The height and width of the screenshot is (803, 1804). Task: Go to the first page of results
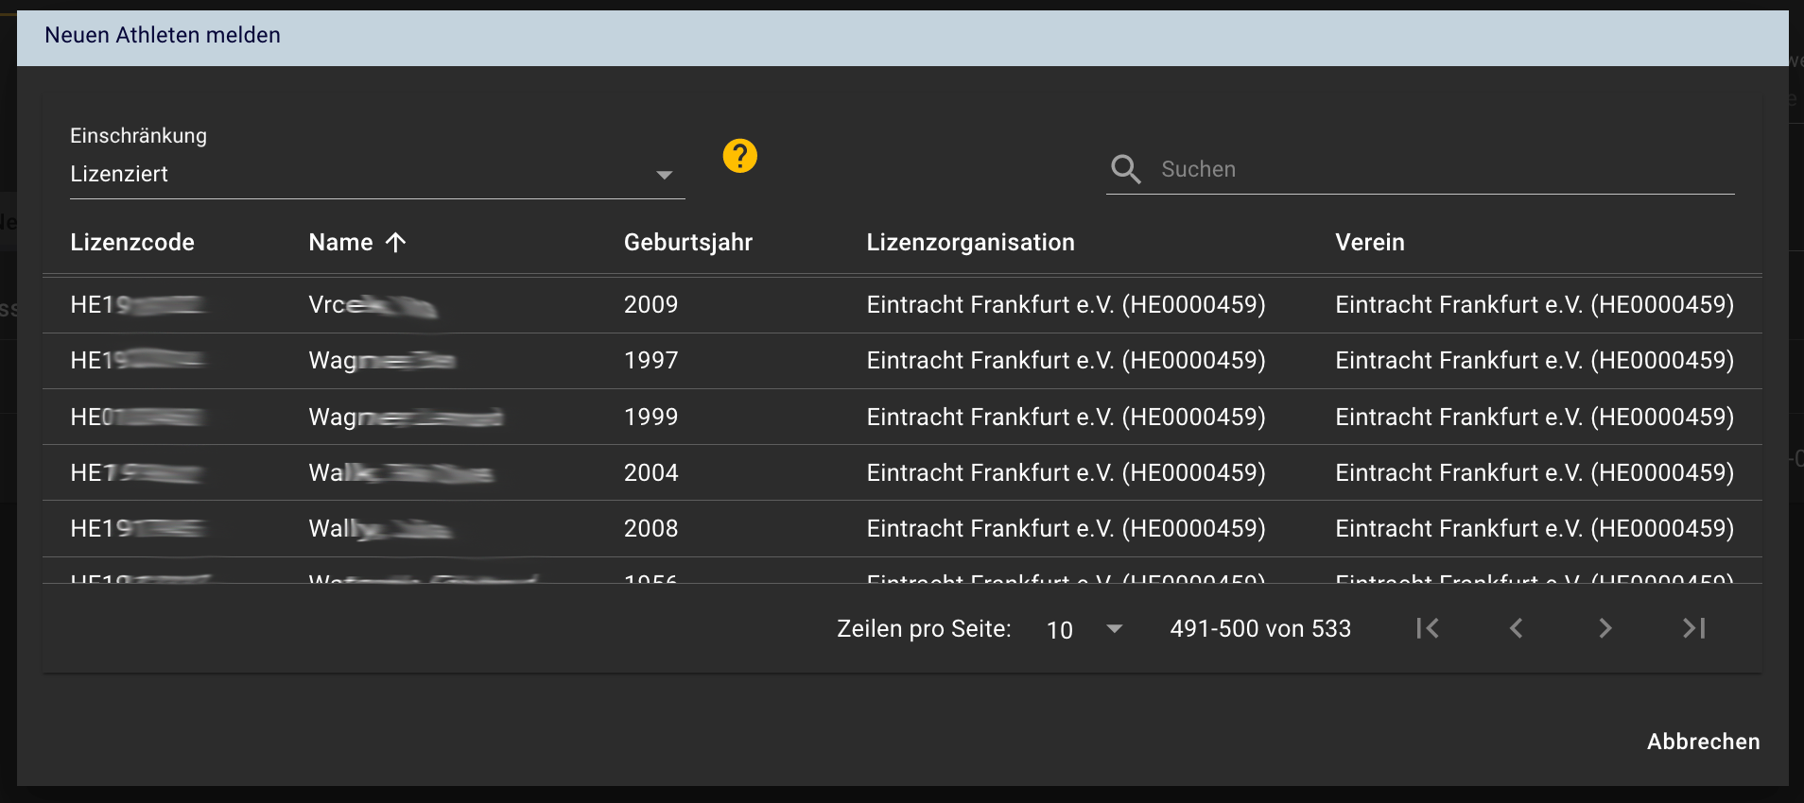tap(1428, 628)
